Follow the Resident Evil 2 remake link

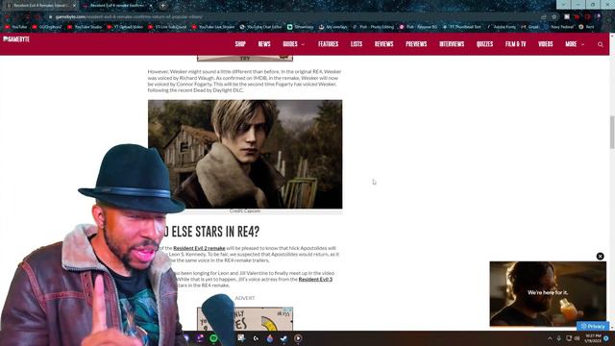coord(199,248)
